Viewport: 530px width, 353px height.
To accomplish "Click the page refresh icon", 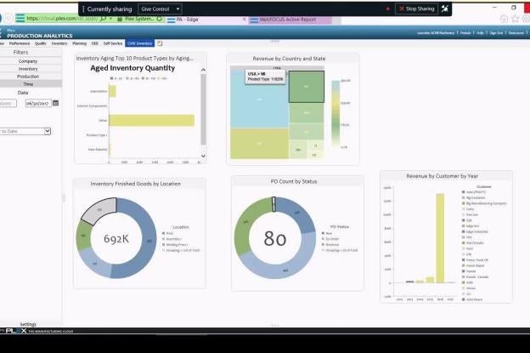I will tap(159, 19).
